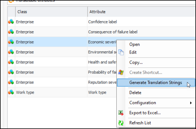Select the Consequence of failure label cell
196x129 pixels.
click(x=113, y=32)
